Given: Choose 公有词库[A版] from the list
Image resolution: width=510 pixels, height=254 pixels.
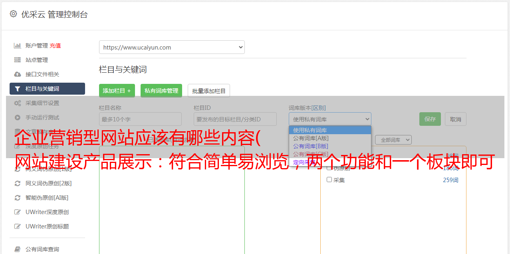Looking at the screenshot, I should click(311, 138).
